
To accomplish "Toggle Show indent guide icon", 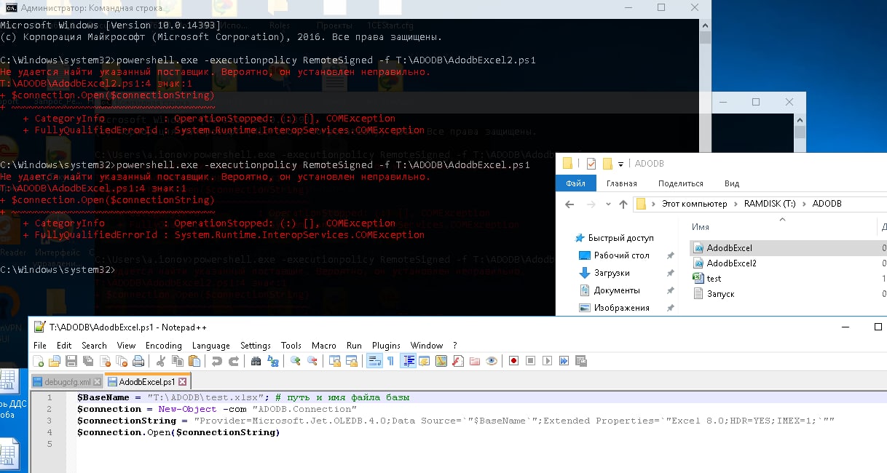I will tap(409, 361).
